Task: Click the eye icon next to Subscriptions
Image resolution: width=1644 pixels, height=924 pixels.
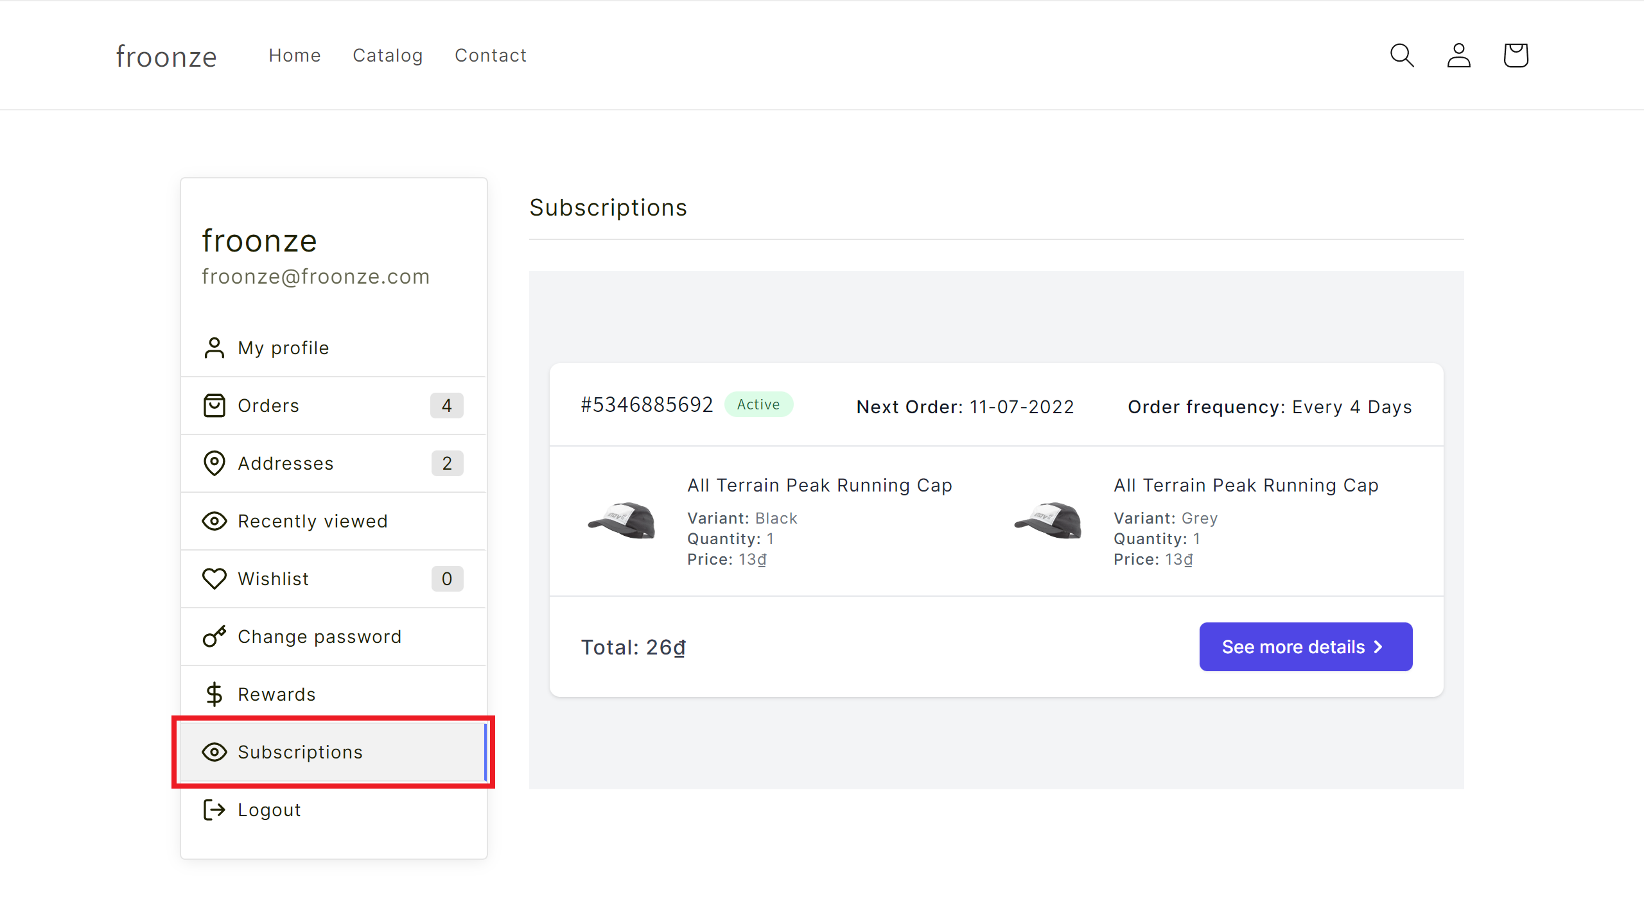Action: [214, 752]
